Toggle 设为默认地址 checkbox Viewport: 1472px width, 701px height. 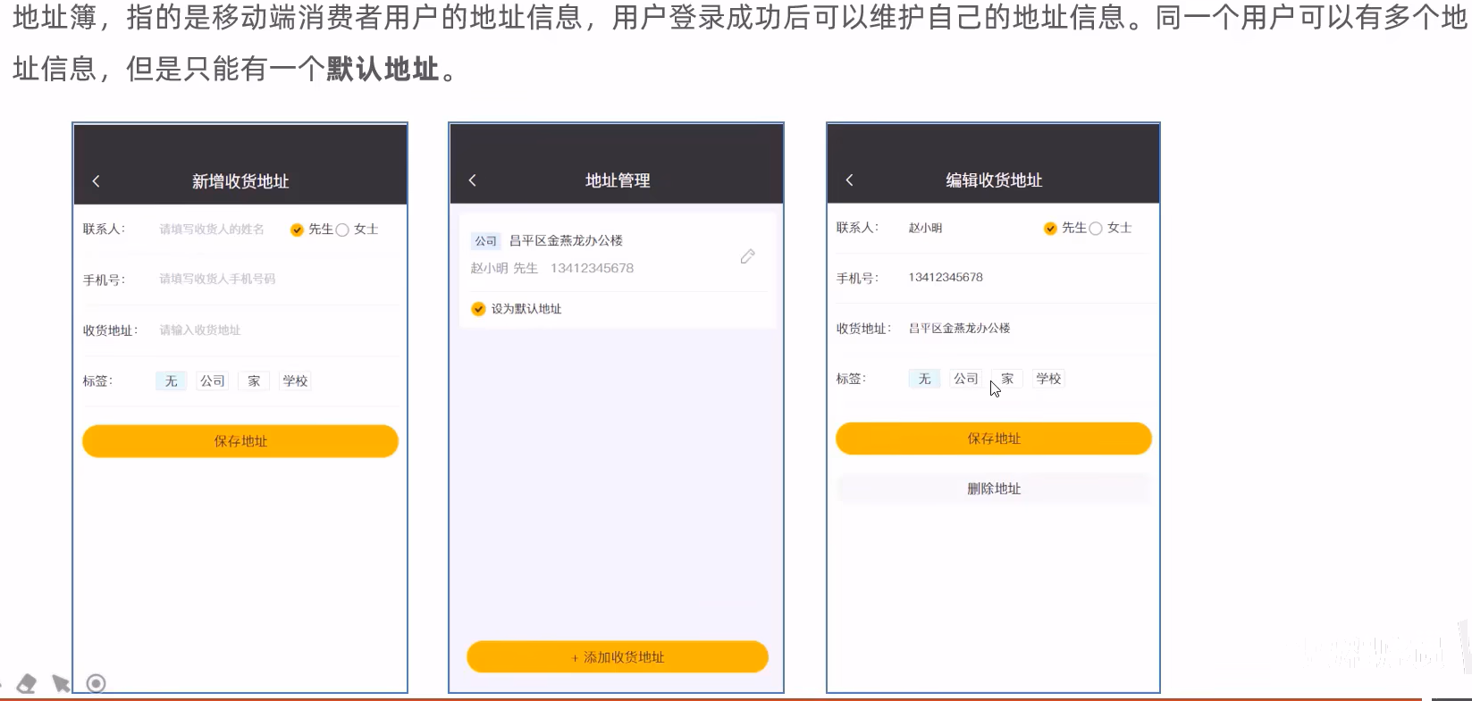point(478,309)
